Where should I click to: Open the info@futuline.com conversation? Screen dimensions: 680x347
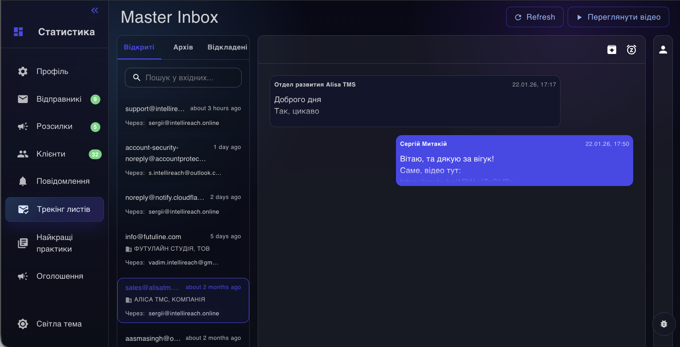183,249
